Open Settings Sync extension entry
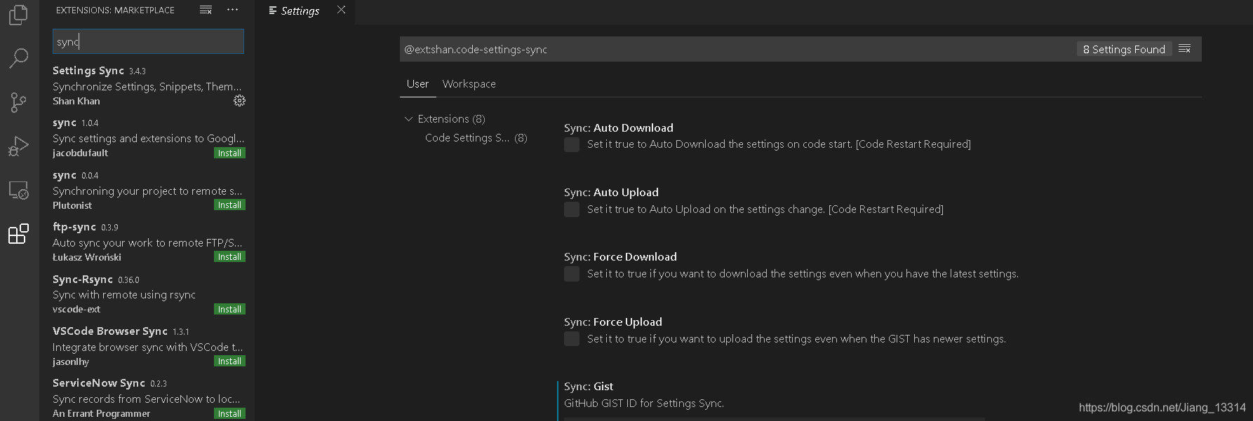The height and width of the screenshot is (421, 1253). [147, 85]
